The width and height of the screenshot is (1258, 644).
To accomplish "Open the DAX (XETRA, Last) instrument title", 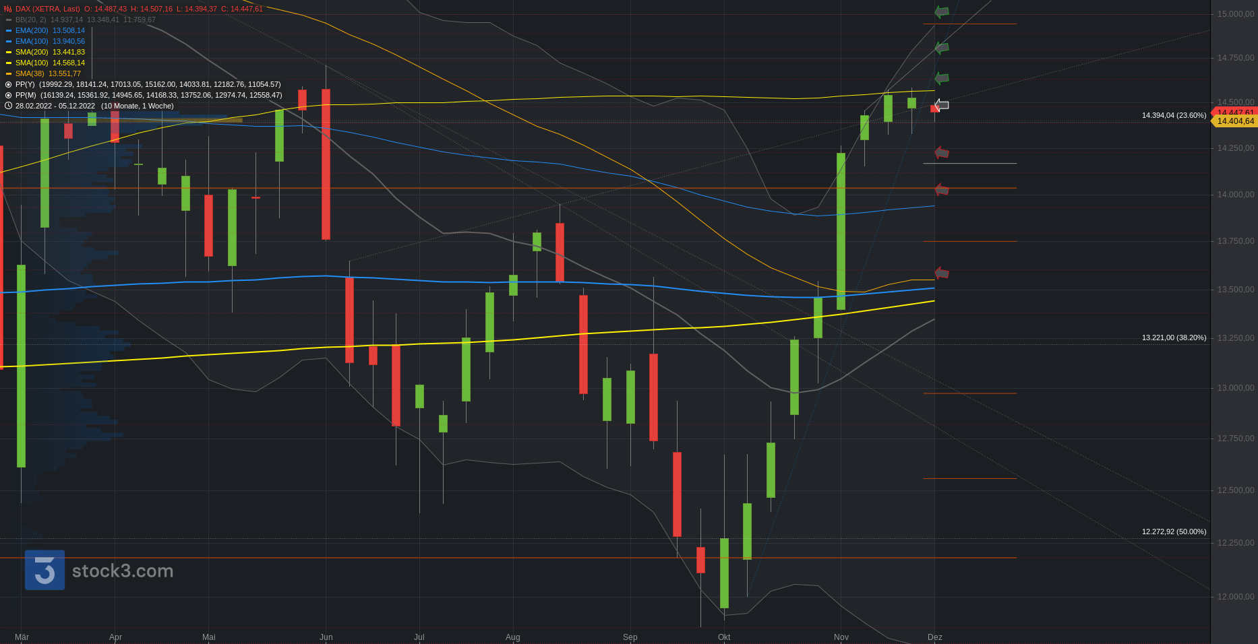I will click(47, 9).
